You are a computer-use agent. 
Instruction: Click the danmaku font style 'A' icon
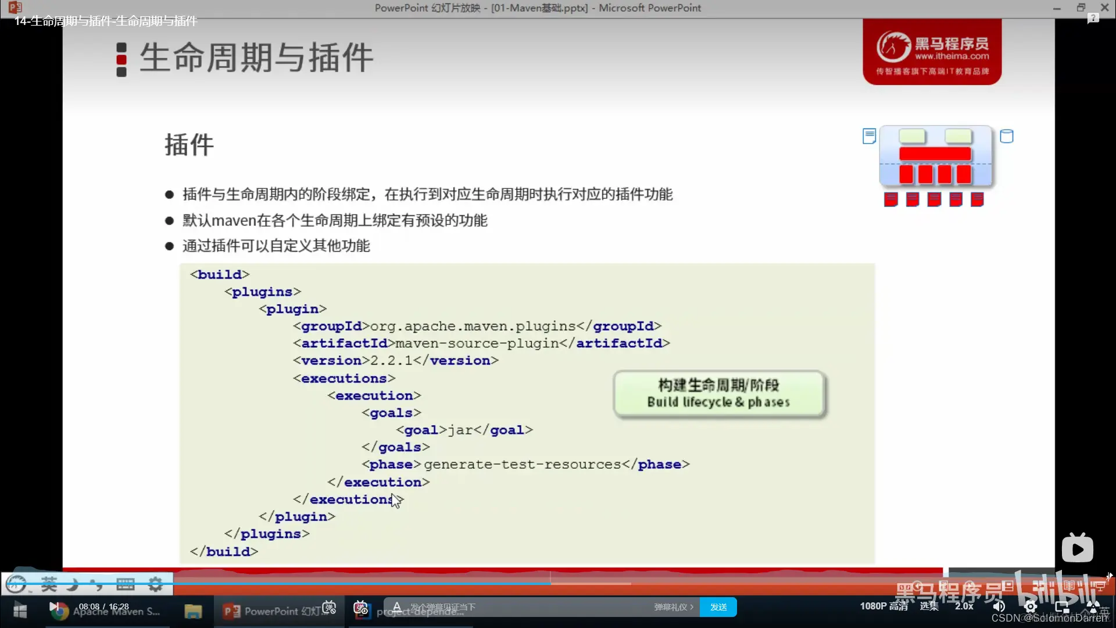(397, 607)
